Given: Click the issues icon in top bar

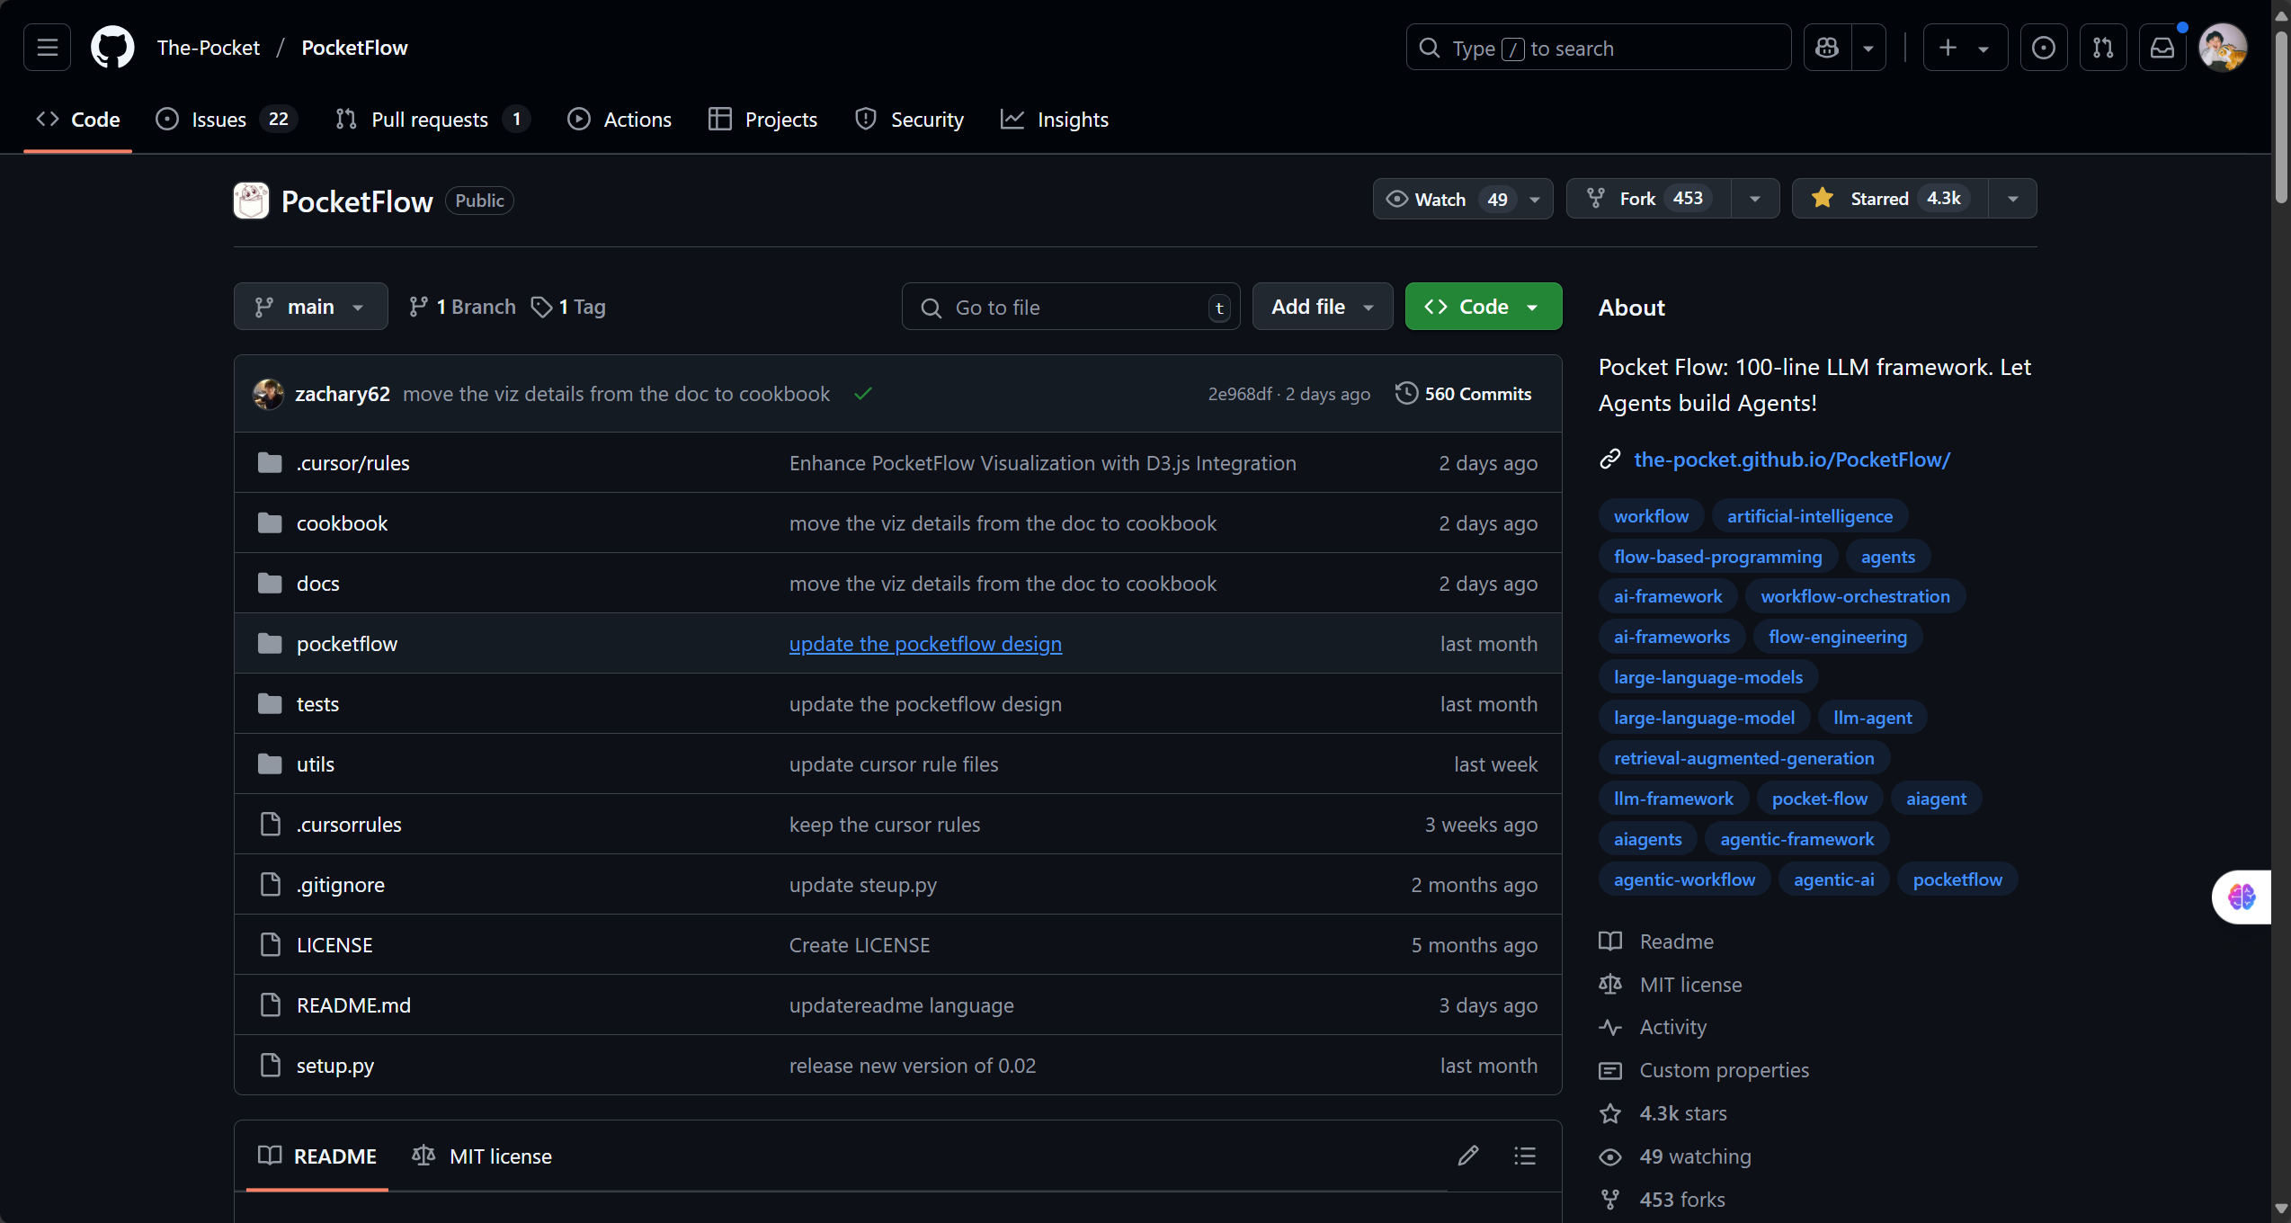Looking at the screenshot, I should point(2043,48).
